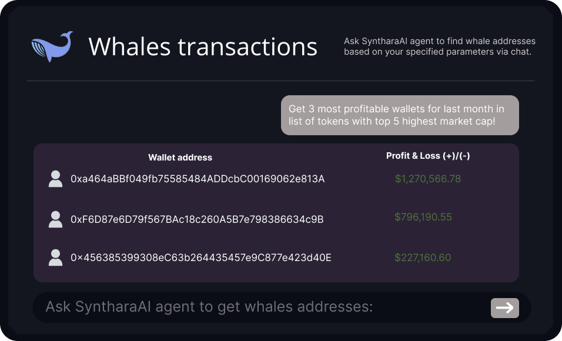The image size is (562, 341).
Task: Click the SyntharaAI agent description text
Action: pyautogui.click(x=440, y=46)
